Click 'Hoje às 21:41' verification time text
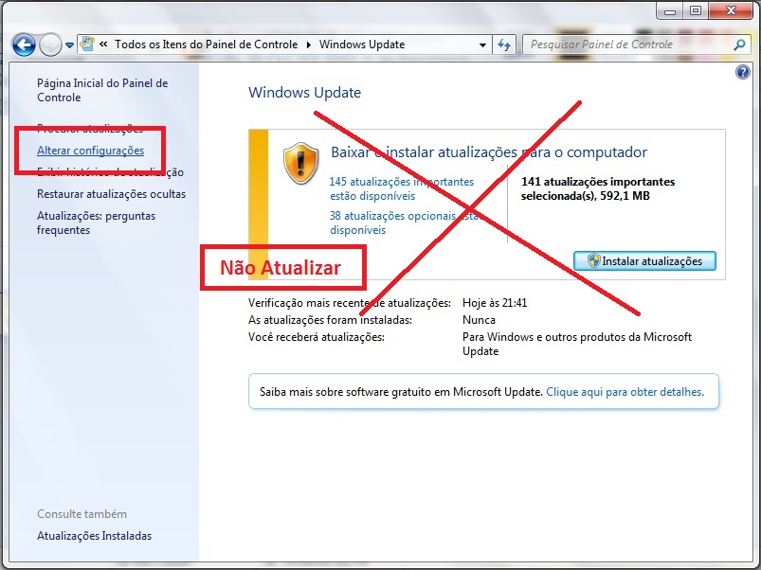 (495, 303)
